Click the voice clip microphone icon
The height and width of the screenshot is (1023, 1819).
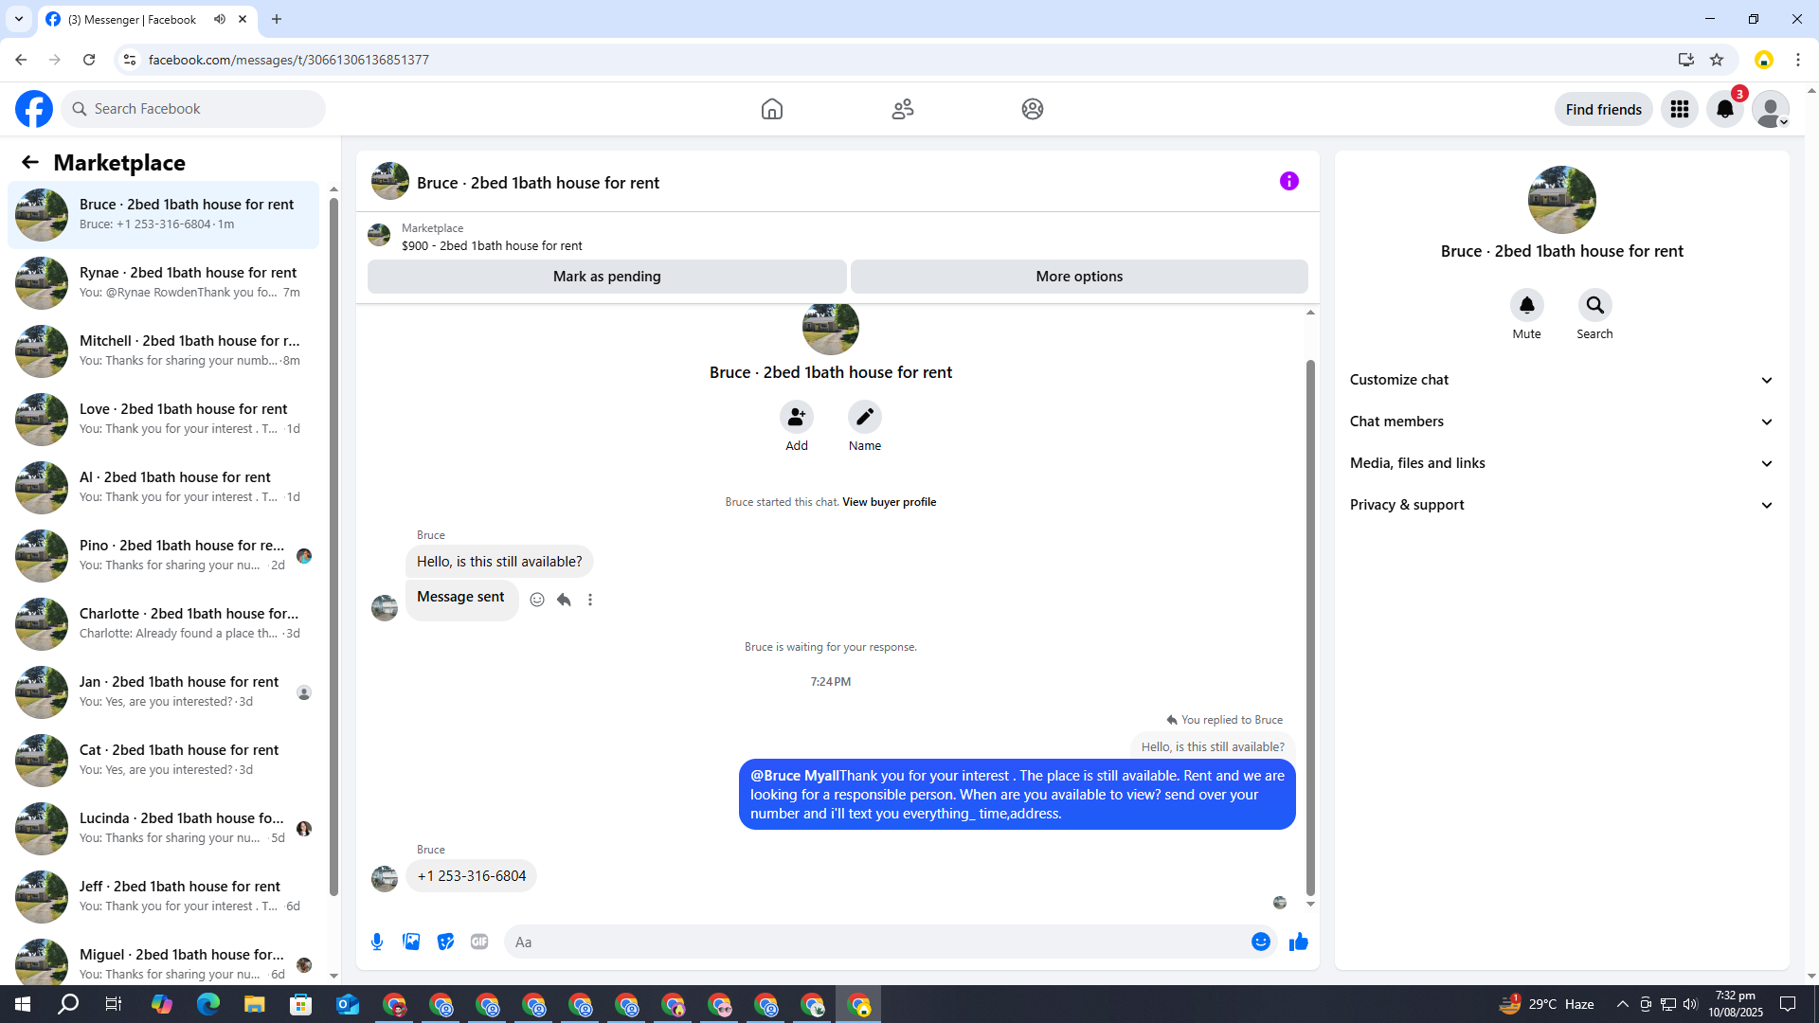pos(377,942)
